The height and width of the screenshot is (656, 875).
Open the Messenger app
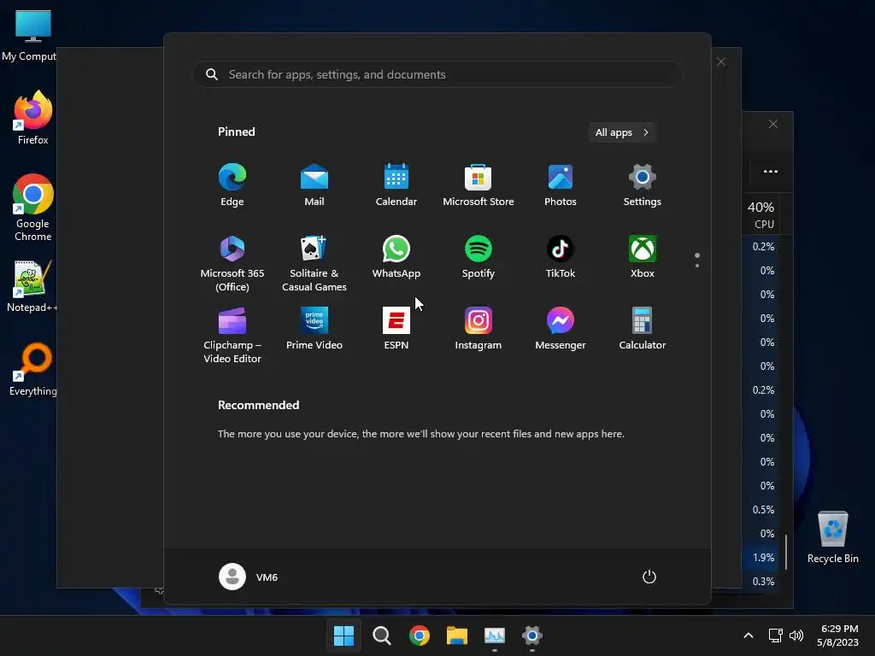(561, 329)
